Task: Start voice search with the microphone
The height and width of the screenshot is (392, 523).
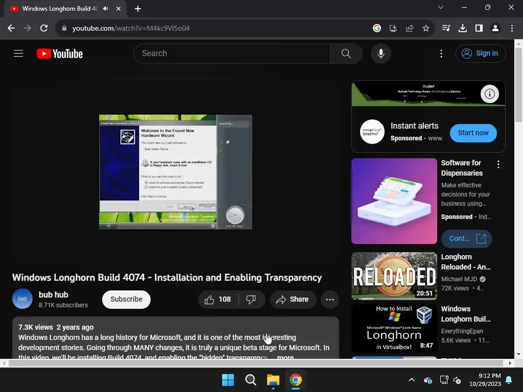Action: [381, 53]
